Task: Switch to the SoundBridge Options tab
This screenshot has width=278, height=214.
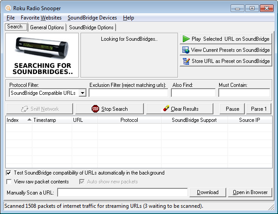Action: point(91,27)
